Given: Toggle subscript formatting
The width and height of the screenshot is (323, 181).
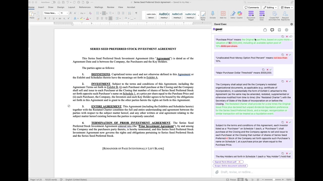Looking at the screenshot, I should coord(64,18).
